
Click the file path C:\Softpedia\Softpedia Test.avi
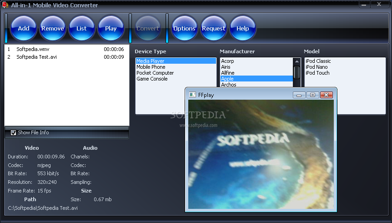[x=43, y=208]
